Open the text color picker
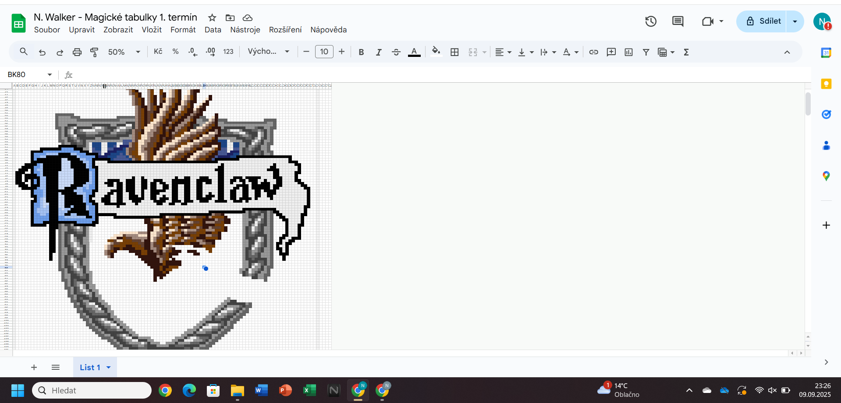The image size is (841, 403). tap(414, 52)
